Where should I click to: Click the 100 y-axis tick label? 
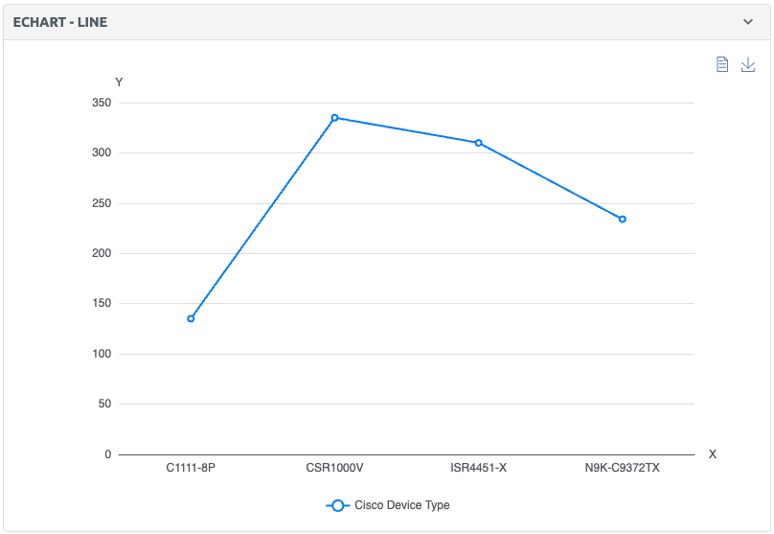(102, 354)
